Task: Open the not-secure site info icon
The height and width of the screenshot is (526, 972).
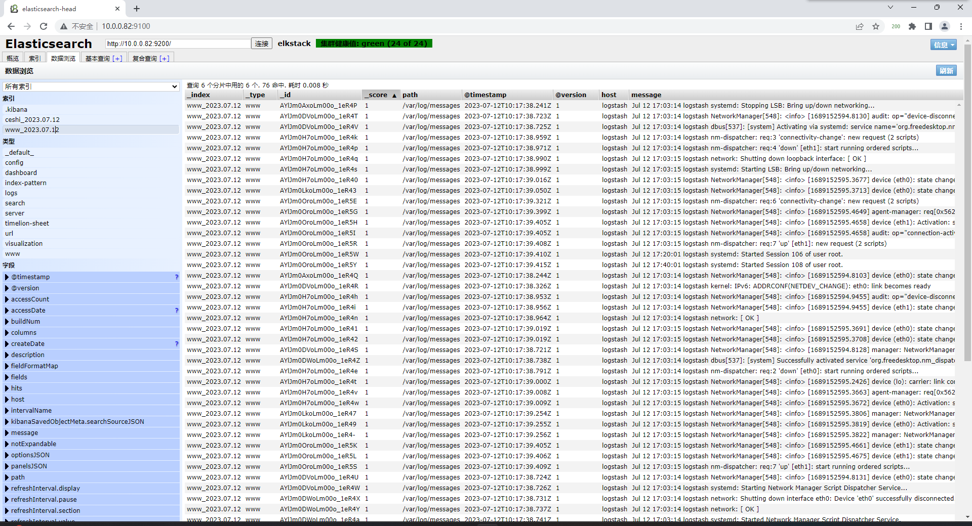Action: [64, 26]
